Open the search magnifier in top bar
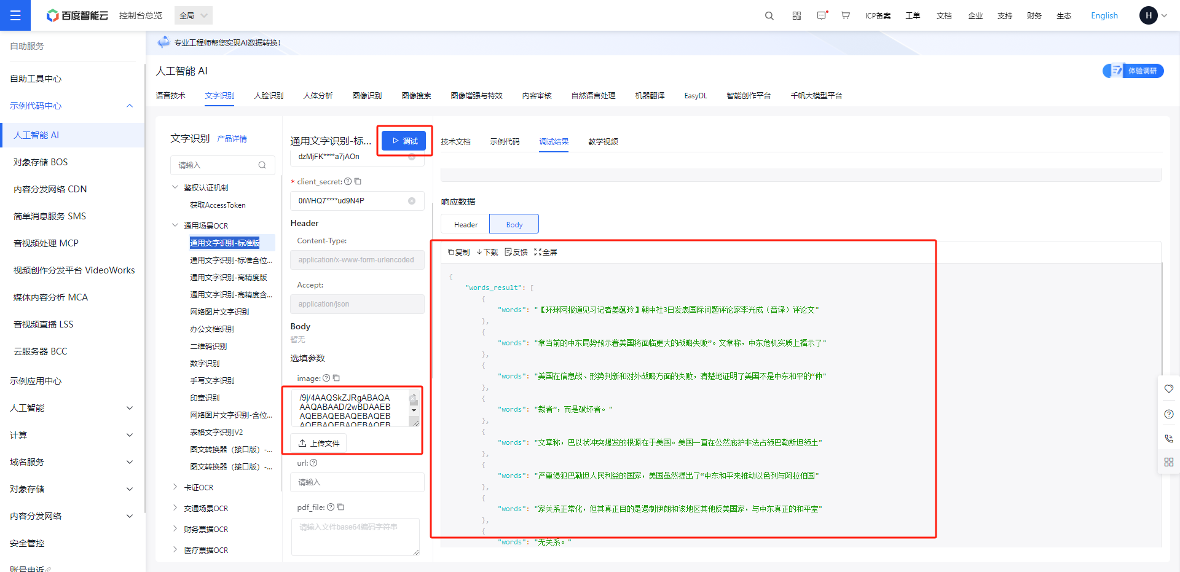Viewport: 1180px width, 572px height. [x=769, y=15]
